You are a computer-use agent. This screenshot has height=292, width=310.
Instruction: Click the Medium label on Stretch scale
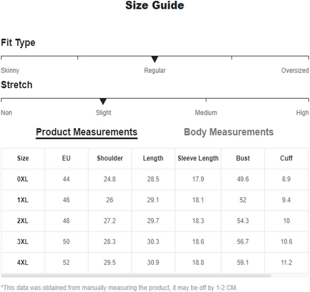pyautogui.click(x=206, y=112)
